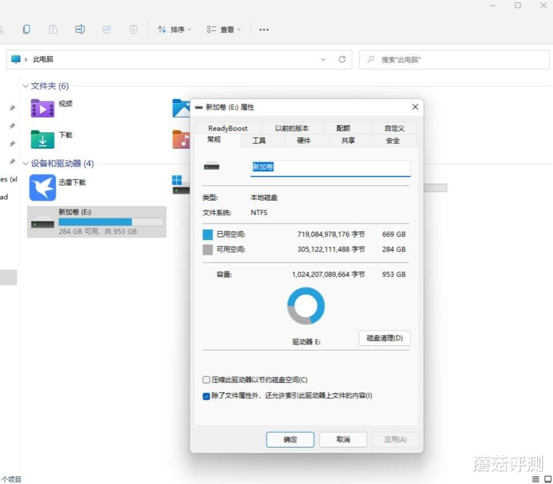Enable 压缩此驱动器以节约磁盘空间 checkbox
This screenshot has width=553, height=484.
pyautogui.click(x=206, y=380)
